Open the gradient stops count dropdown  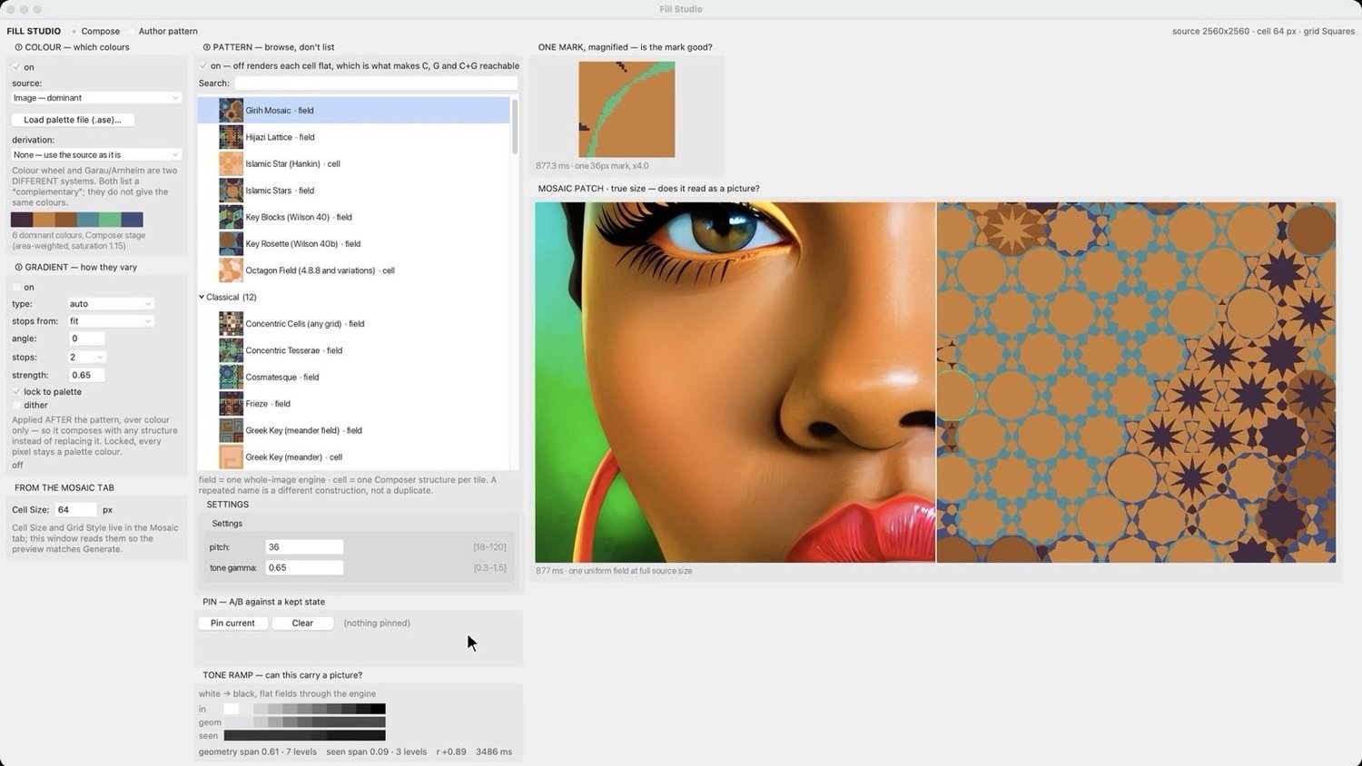(x=86, y=358)
